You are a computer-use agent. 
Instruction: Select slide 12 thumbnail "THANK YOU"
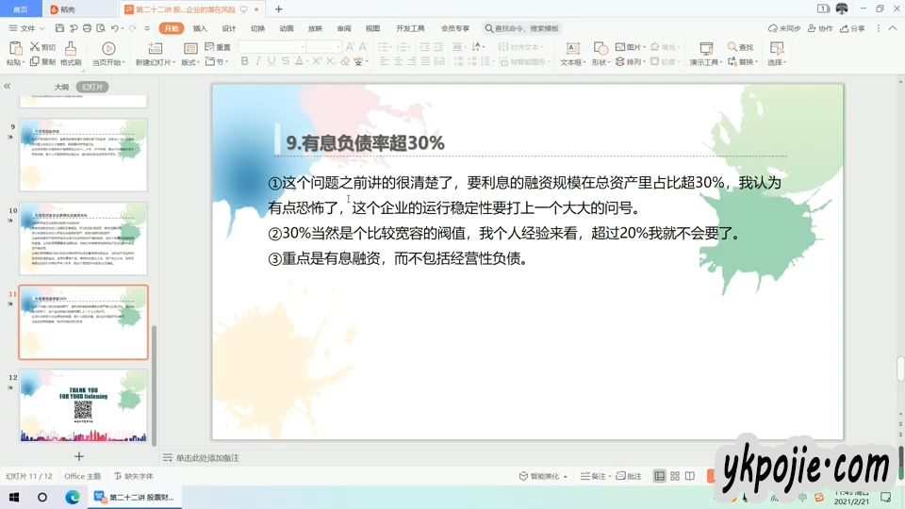(83, 405)
